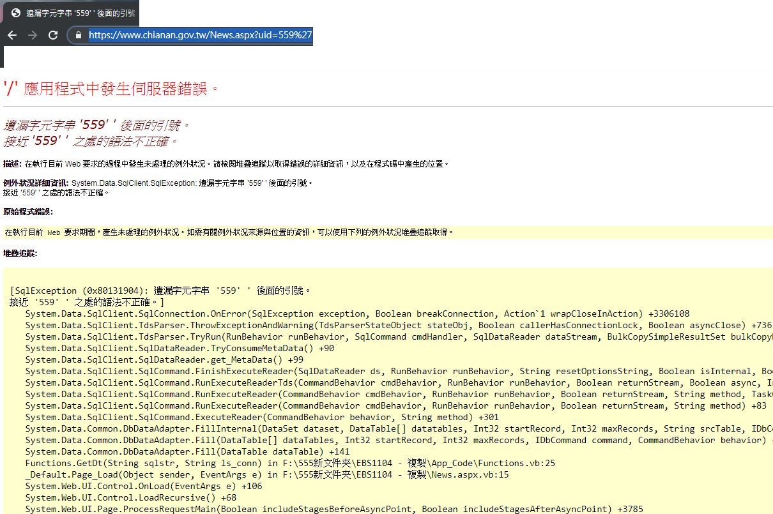Click the _Default.Page_Load line with News.aspx.vb:15
The image size is (773, 514).
coord(267,474)
